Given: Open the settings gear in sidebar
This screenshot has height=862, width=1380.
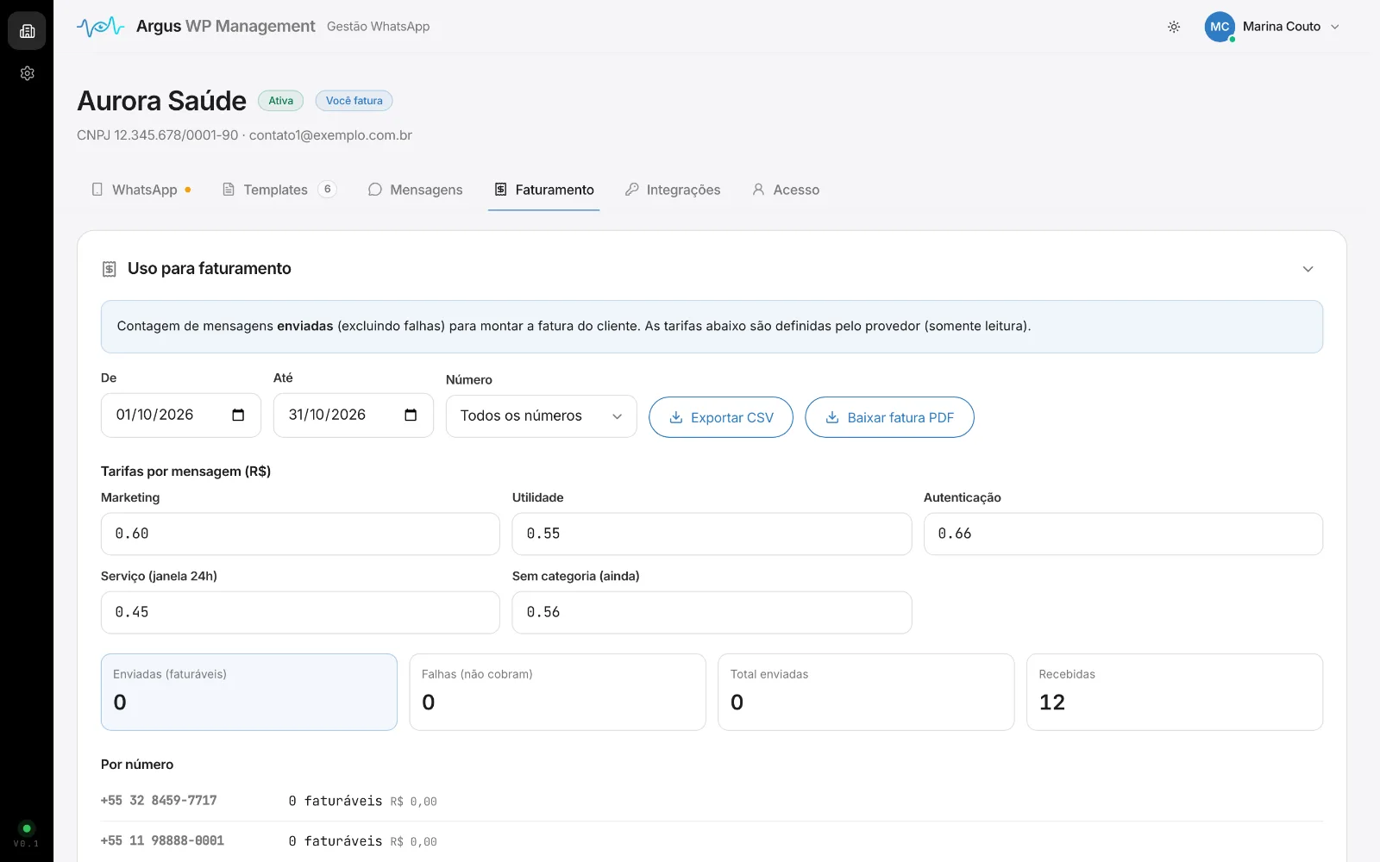Looking at the screenshot, I should pyautogui.click(x=27, y=73).
